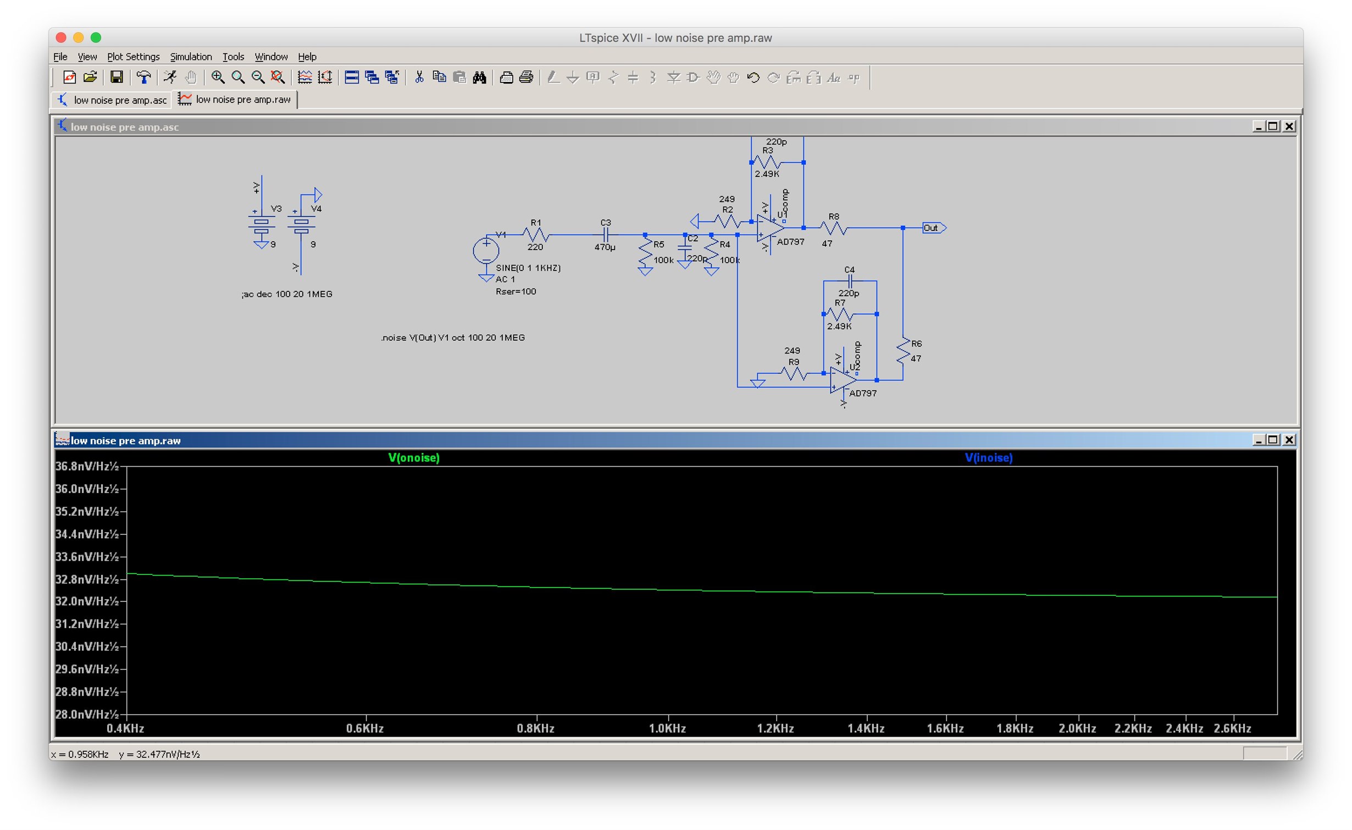Click the Pick Visible Traces icon
This screenshot has height=830, width=1352.
(304, 78)
